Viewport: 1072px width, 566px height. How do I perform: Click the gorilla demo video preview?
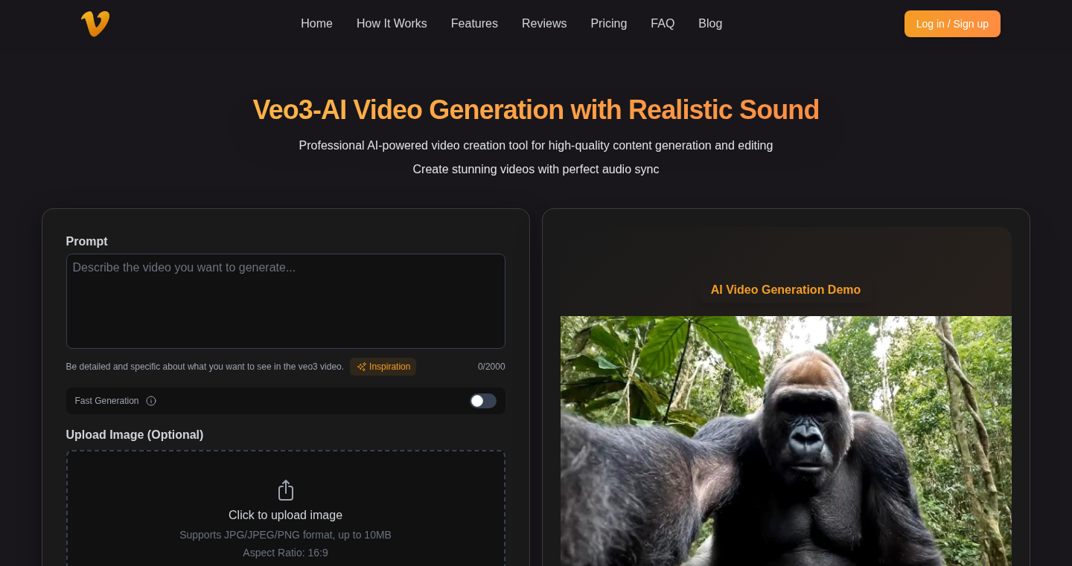pyautogui.click(x=786, y=441)
